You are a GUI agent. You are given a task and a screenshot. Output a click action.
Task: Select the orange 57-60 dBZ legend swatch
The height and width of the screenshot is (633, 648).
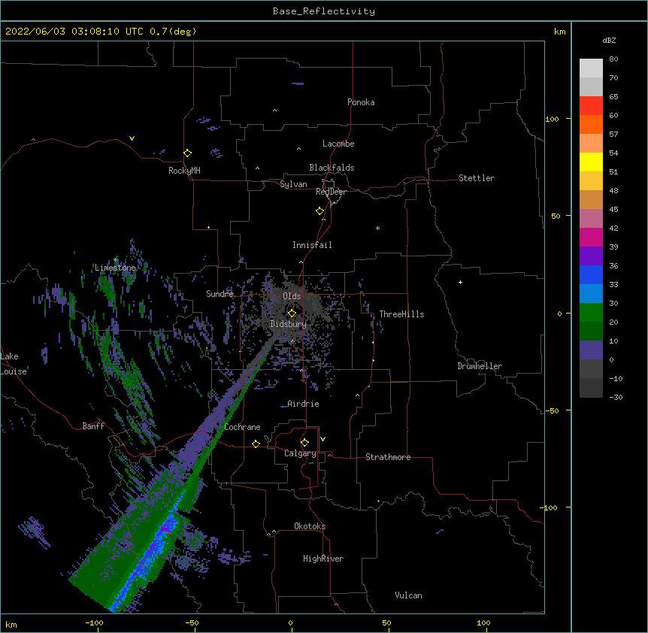click(591, 125)
